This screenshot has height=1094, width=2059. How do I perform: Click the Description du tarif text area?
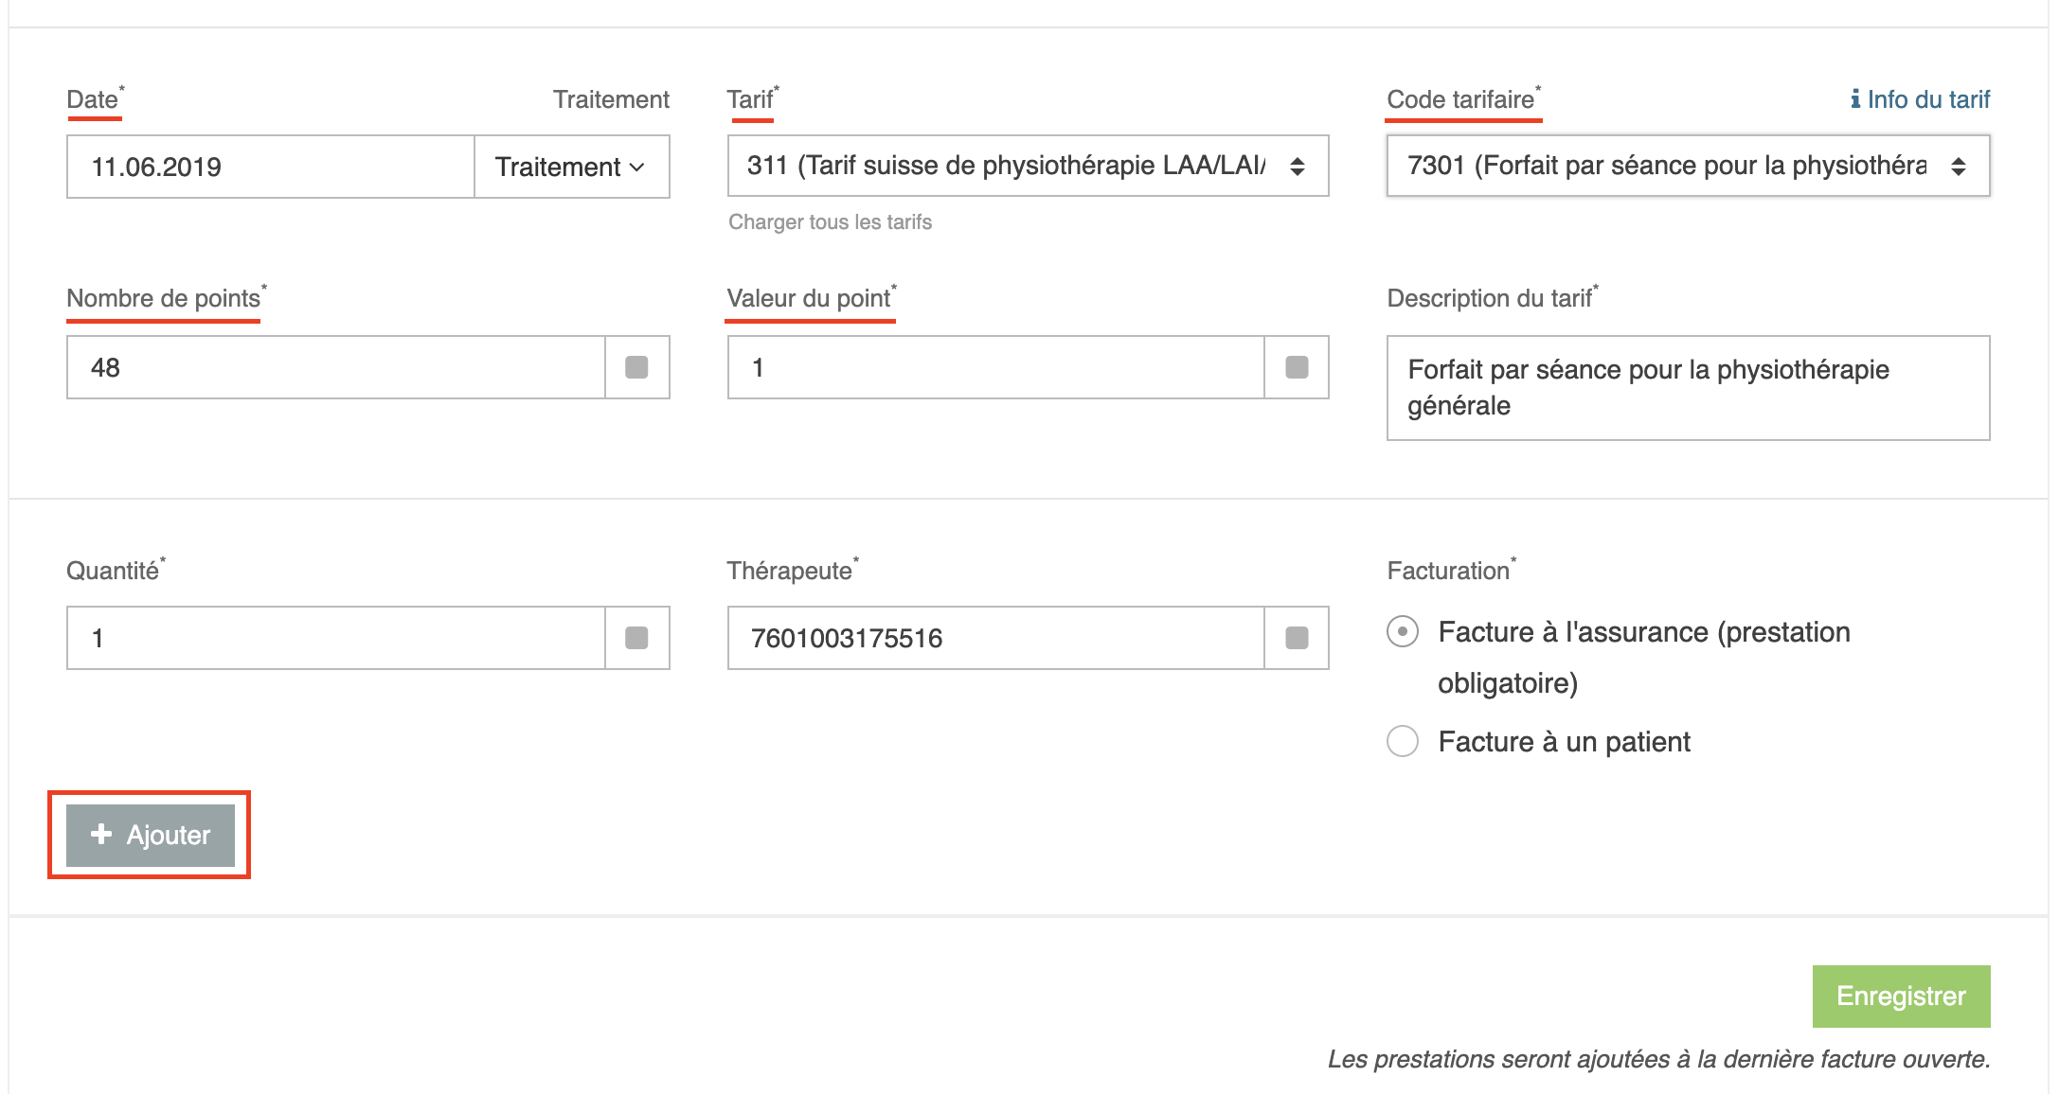1688,388
